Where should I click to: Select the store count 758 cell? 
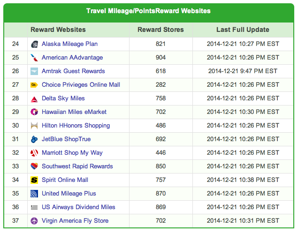(x=160, y=98)
